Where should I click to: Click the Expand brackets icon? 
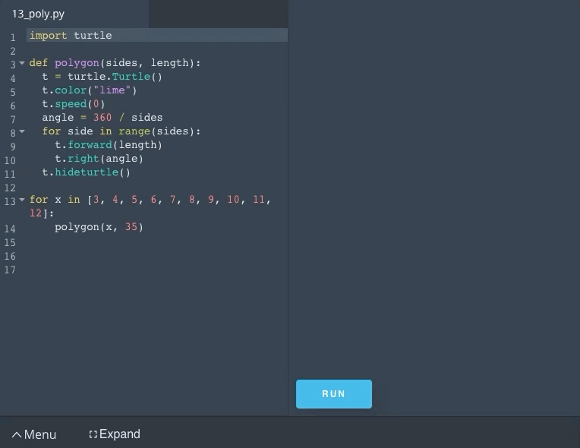[x=93, y=434]
